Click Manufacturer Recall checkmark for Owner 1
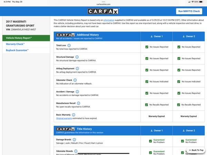The width and height of the screenshot is (207, 155). click(x=146, y=105)
